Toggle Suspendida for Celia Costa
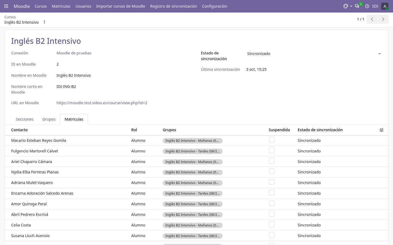393x245 pixels. tap(272, 225)
